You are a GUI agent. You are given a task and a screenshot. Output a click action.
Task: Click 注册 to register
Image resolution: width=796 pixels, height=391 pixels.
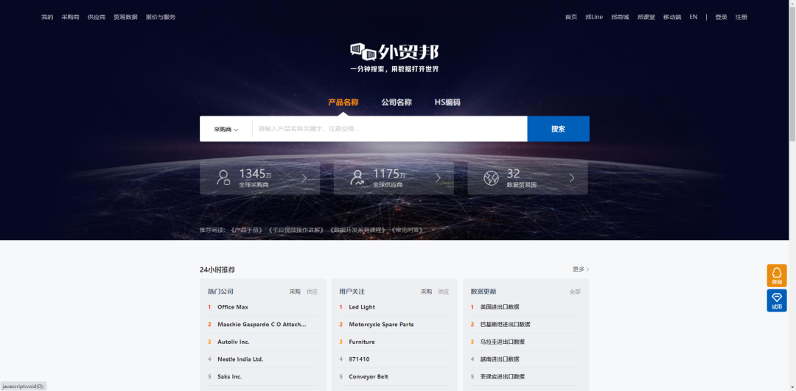(x=741, y=17)
